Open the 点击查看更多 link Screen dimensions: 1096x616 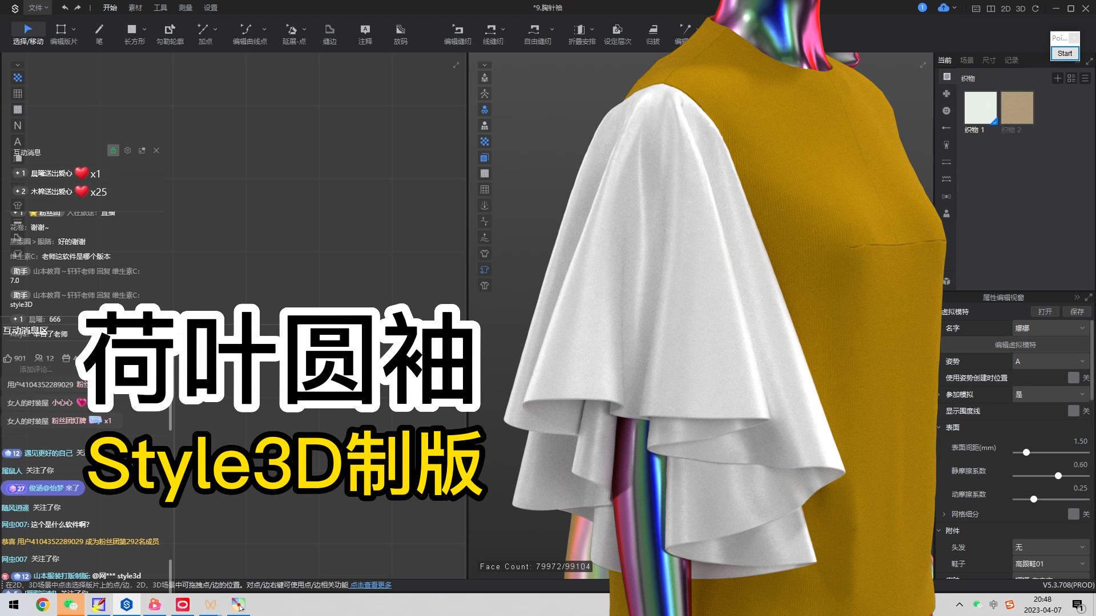[x=371, y=585]
